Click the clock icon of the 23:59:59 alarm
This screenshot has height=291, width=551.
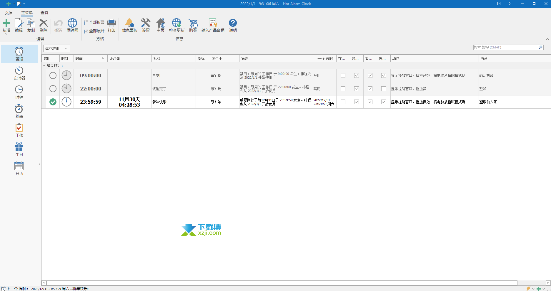(x=66, y=102)
